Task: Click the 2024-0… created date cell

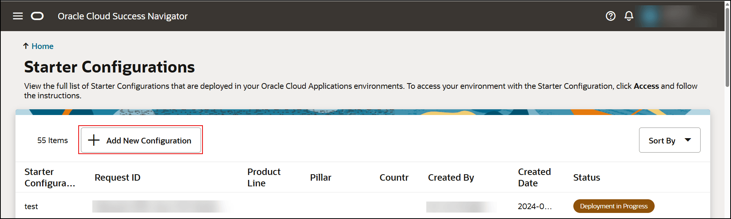Action: pyautogui.click(x=535, y=206)
